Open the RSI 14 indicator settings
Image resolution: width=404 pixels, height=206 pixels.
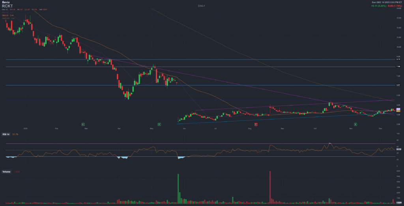6,135
